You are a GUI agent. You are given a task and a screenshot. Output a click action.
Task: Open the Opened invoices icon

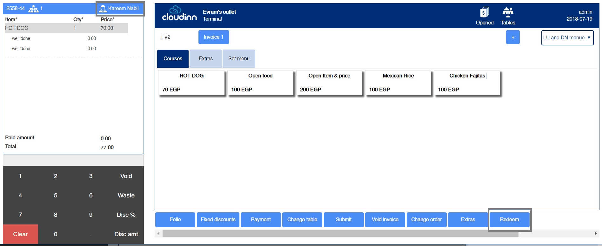(484, 16)
